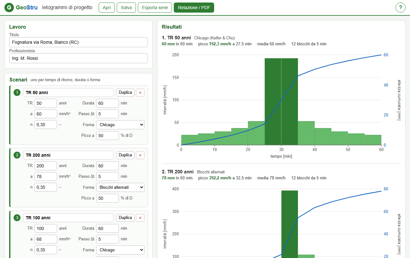Screen dimensions: 410x258
Task: Click the Apri button
Action: tap(107, 8)
